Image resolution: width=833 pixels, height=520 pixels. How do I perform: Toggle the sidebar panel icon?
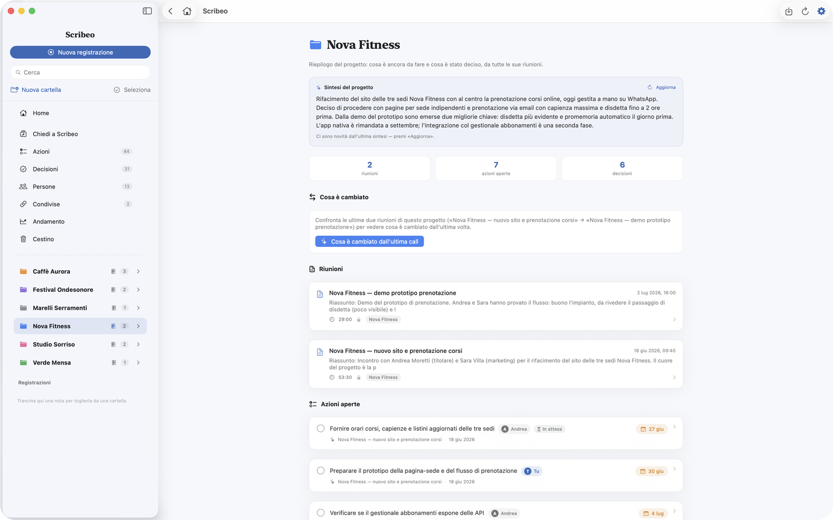(x=147, y=11)
